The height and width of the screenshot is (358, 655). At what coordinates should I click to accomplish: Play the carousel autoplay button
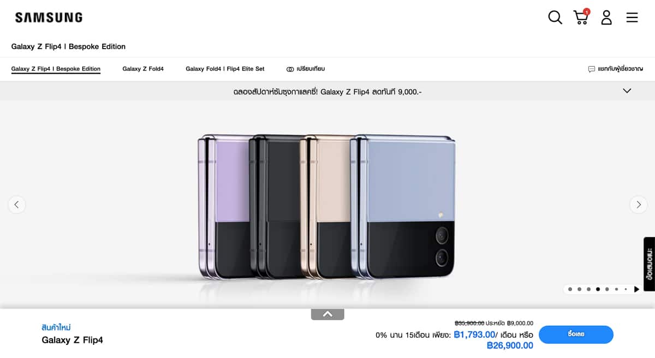pyautogui.click(x=636, y=289)
